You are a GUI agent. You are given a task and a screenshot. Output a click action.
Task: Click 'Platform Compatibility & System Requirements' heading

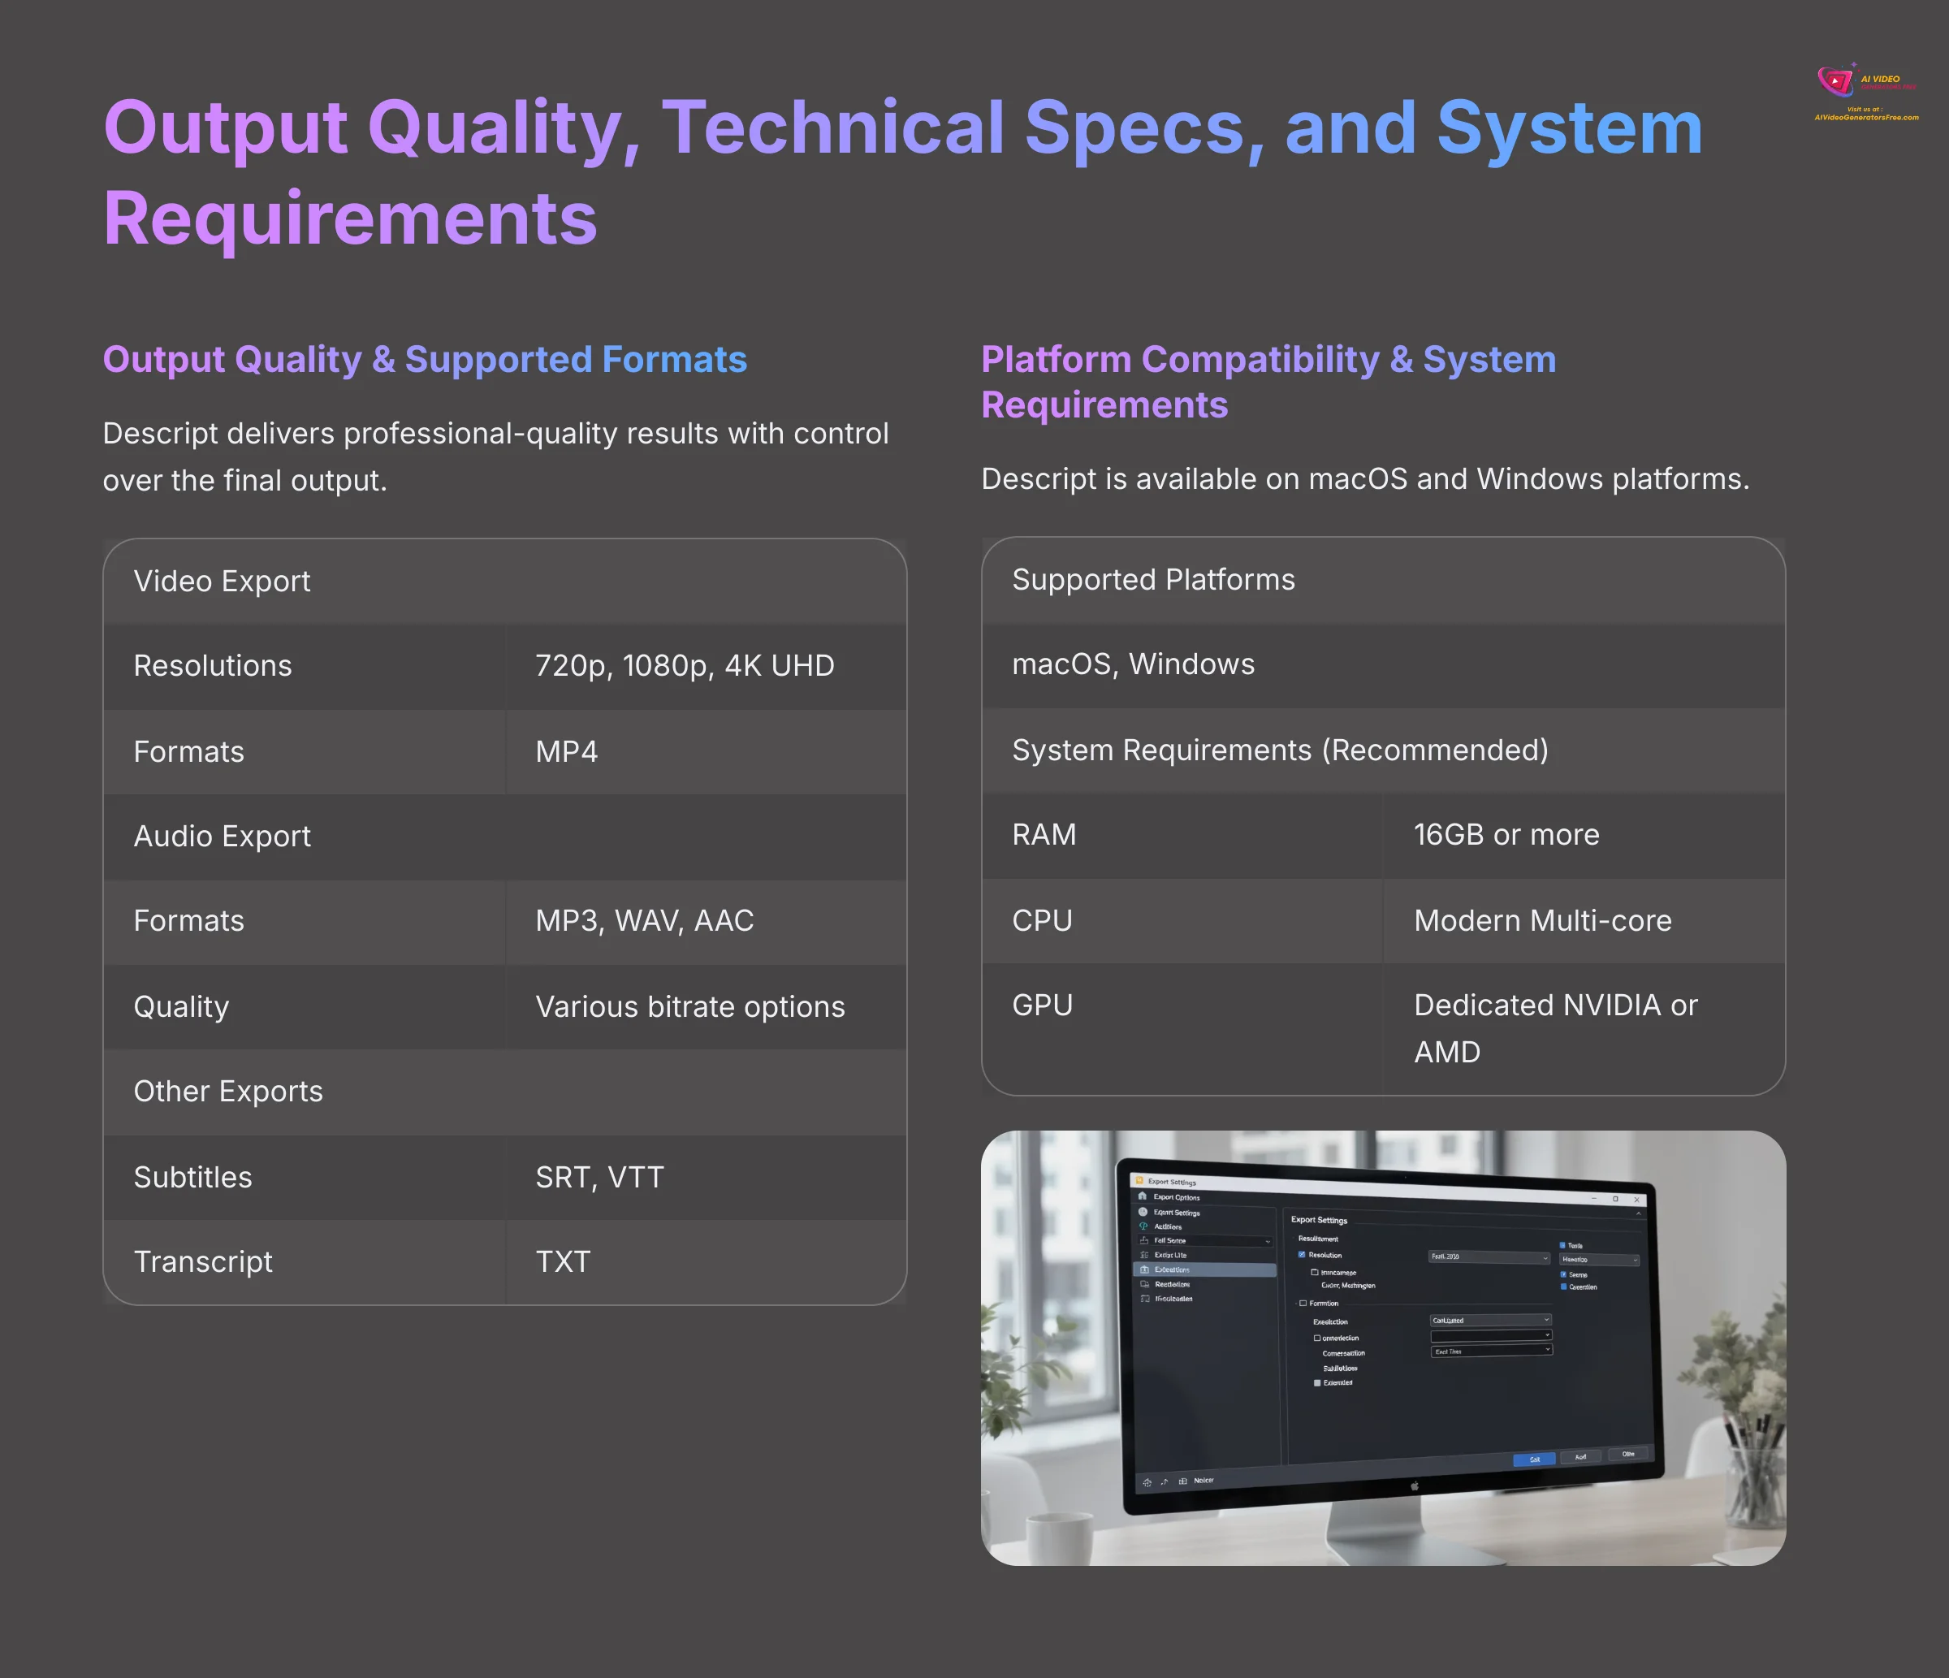1269,382
